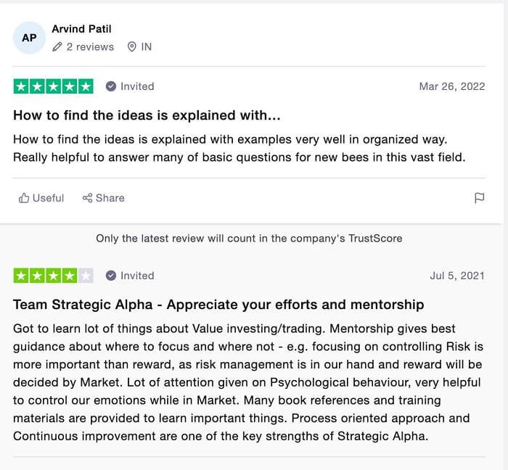Image resolution: width=508 pixels, height=470 pixels.
Task: Click the TrustScore latest-review notice text
Action: coord(249,238)
